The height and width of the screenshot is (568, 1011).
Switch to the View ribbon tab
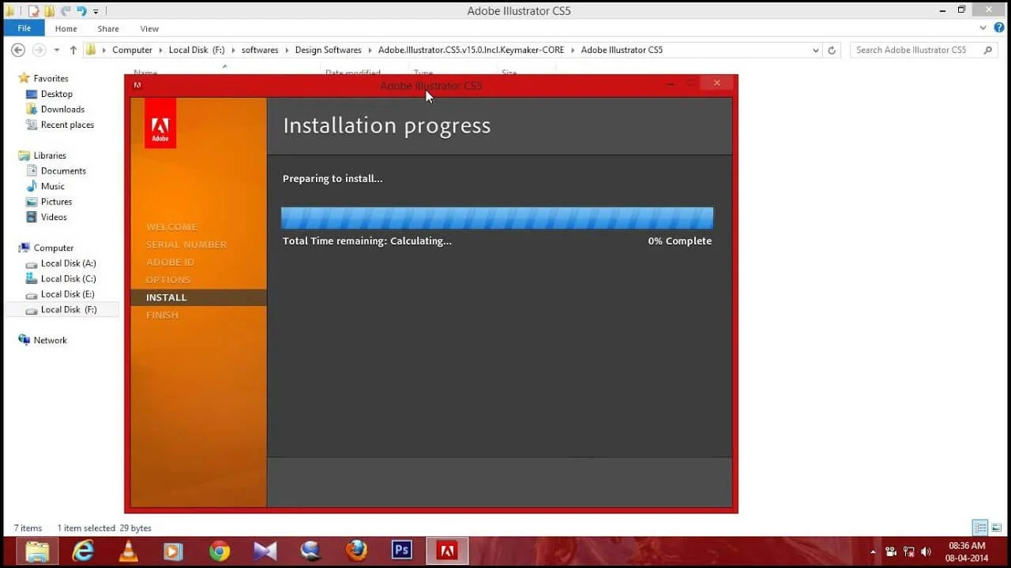click(x=149, y=28)
